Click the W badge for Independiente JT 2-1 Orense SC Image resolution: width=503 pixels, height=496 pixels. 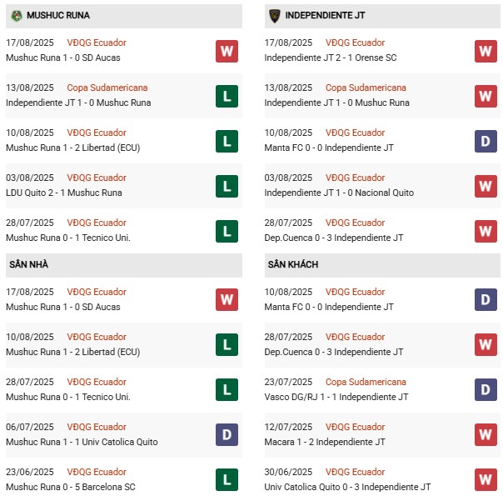click(x=486, y=51)
